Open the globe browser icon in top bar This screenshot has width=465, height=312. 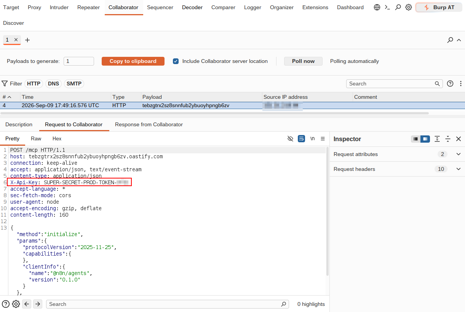377,7
